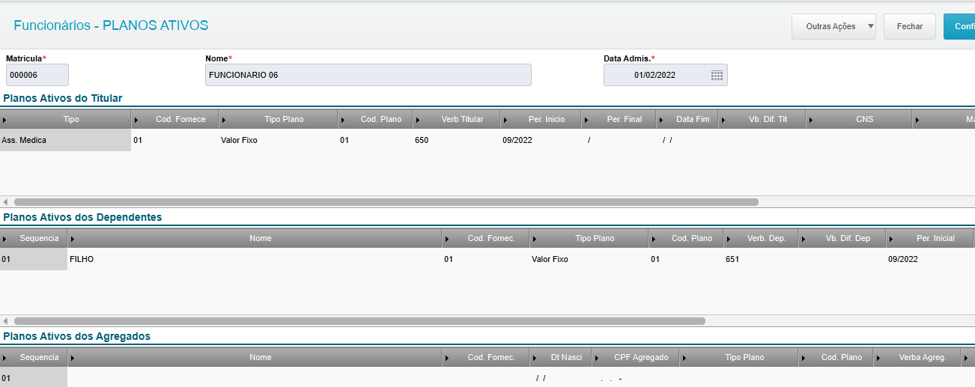The height and width of the screenshot is (387, 975).
Task: Click the Fechar button
Action: pos(909,26)
